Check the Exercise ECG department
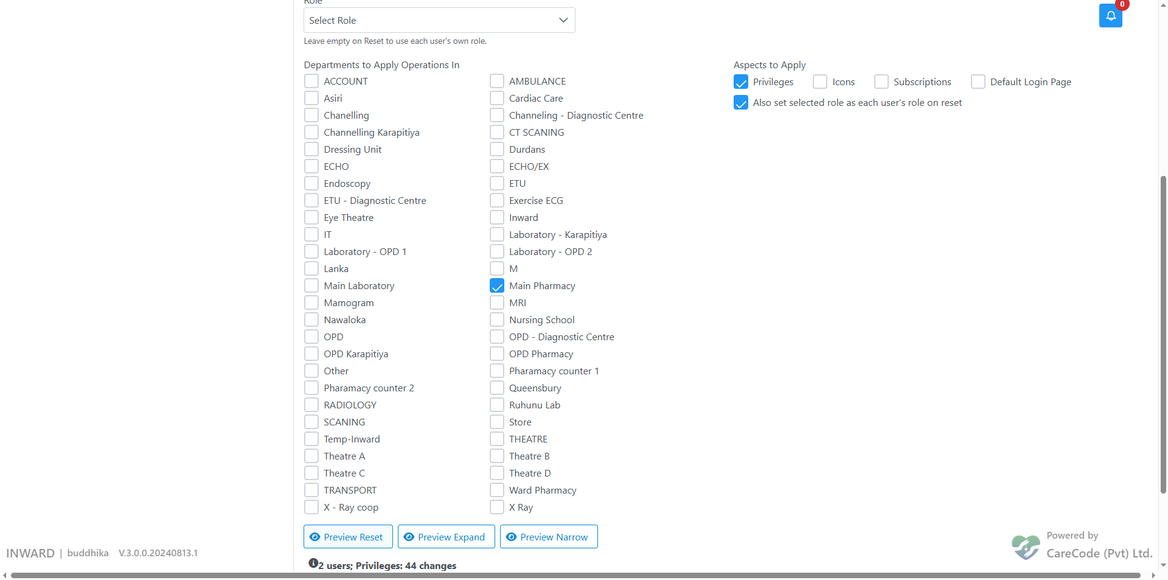This screenshot has height=580, width=1168. pos(496,200)
